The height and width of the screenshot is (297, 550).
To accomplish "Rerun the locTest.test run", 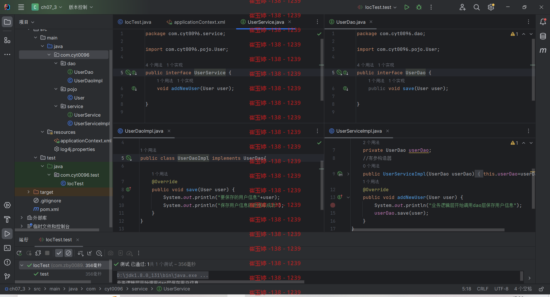I will [19, 253].
